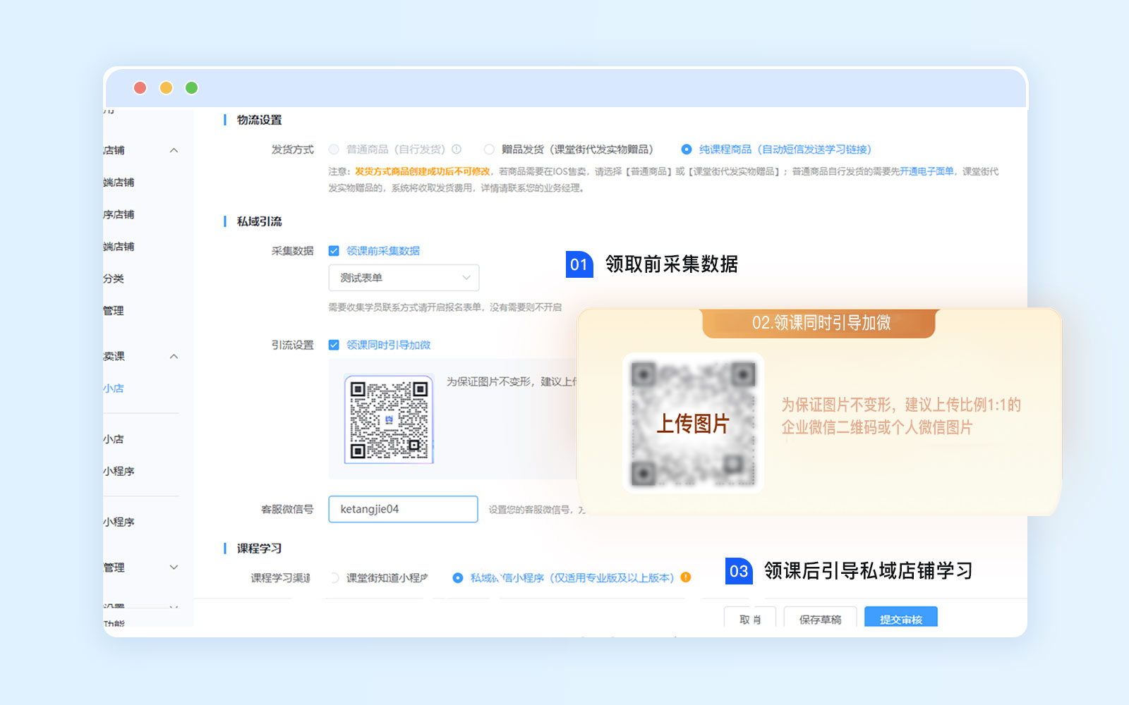1129x705 pixels.
Task: Open 分类 in the left sidebar
Action: pos(114,278)
